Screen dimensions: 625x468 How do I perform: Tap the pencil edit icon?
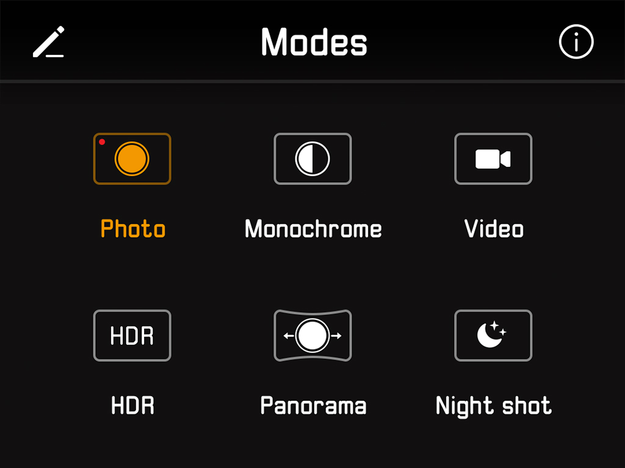pos(48,42)
